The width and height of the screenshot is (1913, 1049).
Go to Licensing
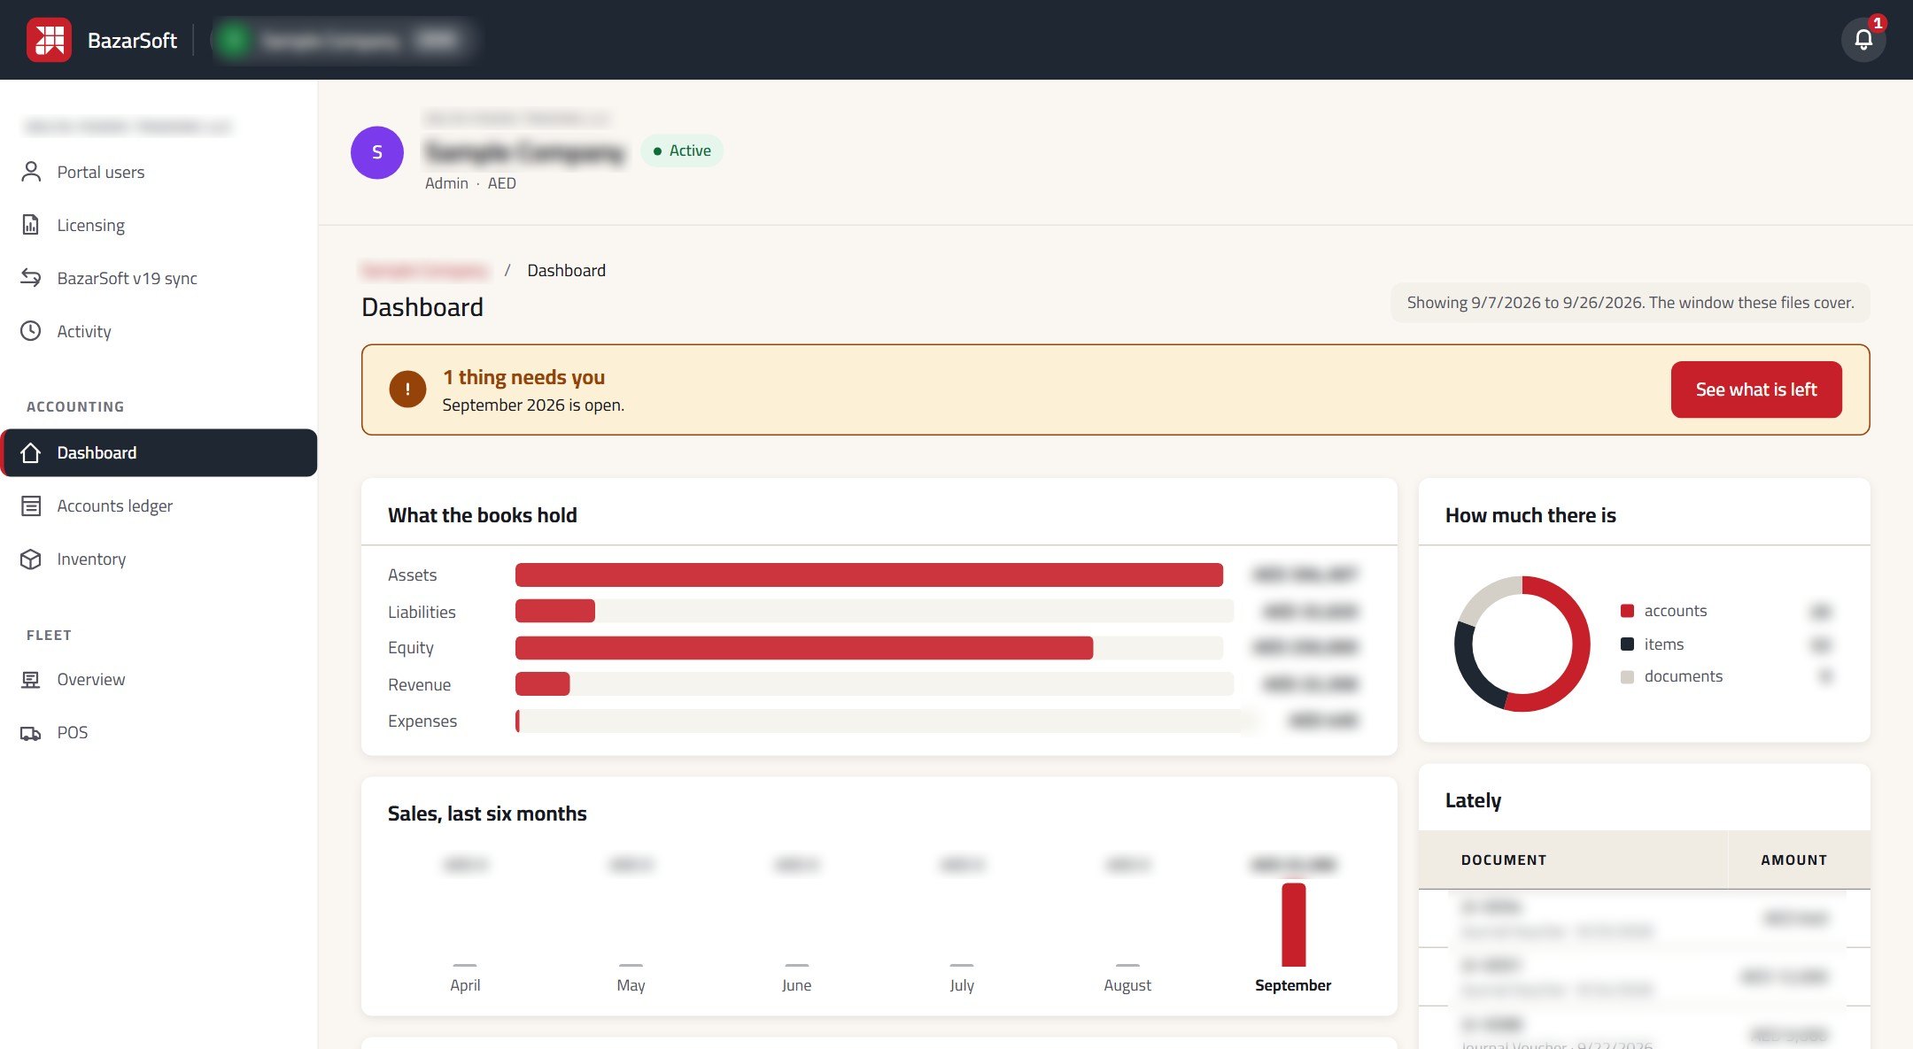point(159,225)
